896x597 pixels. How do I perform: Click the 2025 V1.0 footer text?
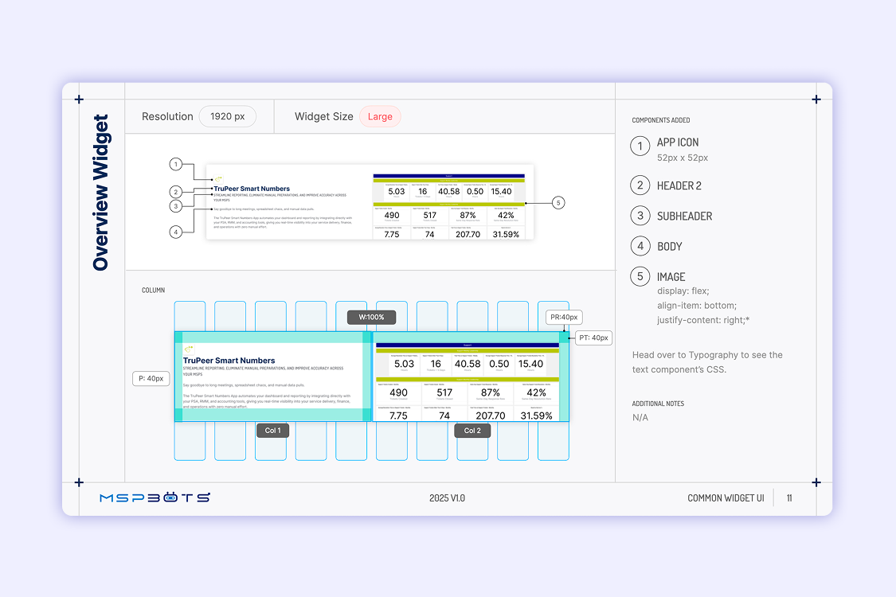click(447, 498)
